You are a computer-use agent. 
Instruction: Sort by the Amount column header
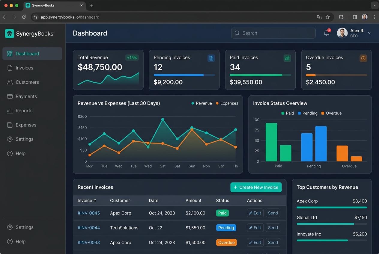[193, 201]
